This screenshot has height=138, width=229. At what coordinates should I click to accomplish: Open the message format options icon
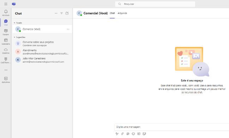pos(117,134)
